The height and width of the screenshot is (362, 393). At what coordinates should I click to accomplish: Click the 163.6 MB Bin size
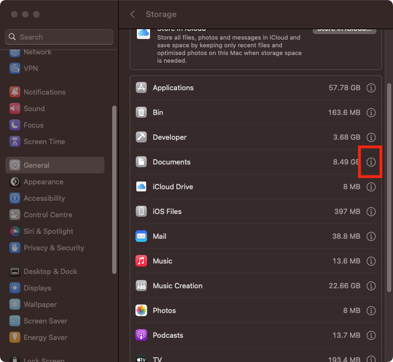tap(344, 112)
